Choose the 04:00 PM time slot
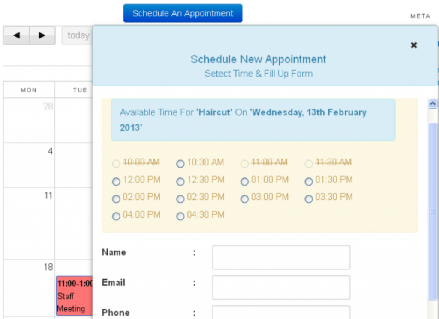 [x=116, y=216]
